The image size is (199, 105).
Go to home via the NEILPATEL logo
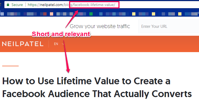(23, 44)
